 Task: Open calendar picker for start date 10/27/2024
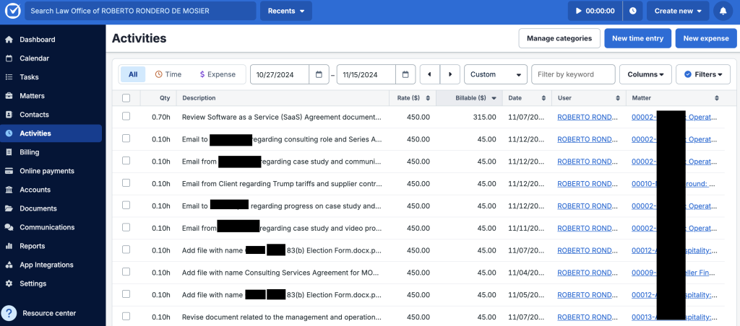point(319,74)
